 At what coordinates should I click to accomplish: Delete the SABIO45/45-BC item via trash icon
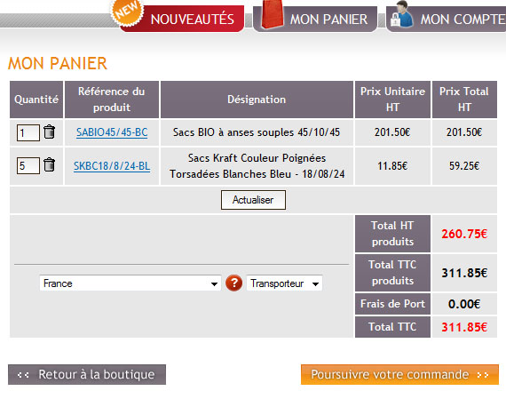click(x=50, y=132)
